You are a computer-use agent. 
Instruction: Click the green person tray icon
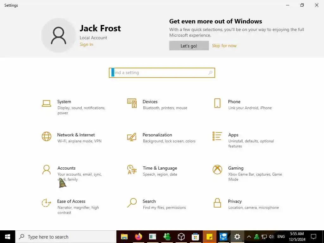tap(256, 237)
